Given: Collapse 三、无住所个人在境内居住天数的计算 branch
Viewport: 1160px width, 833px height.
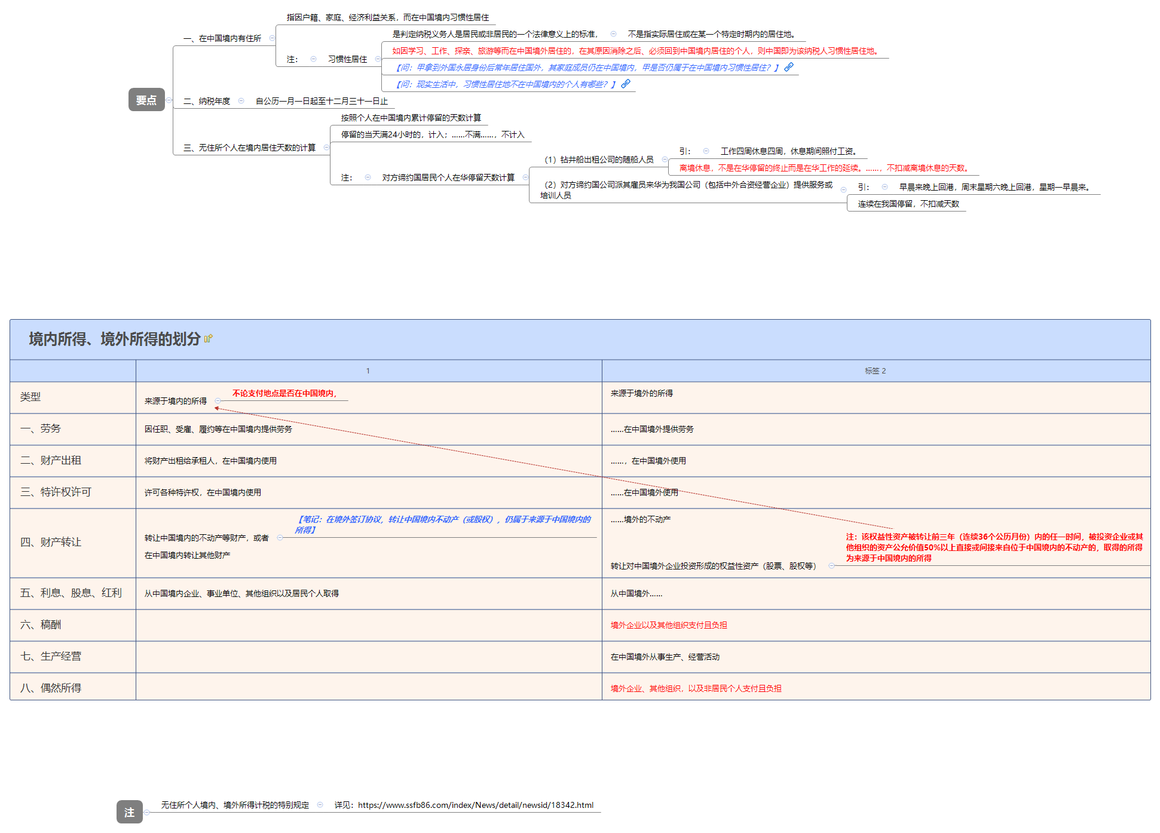Looking at the screenshot, I should pos(326,147).
